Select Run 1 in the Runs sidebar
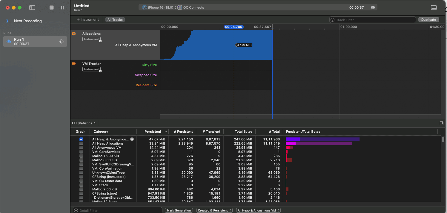 pos(35,41)
